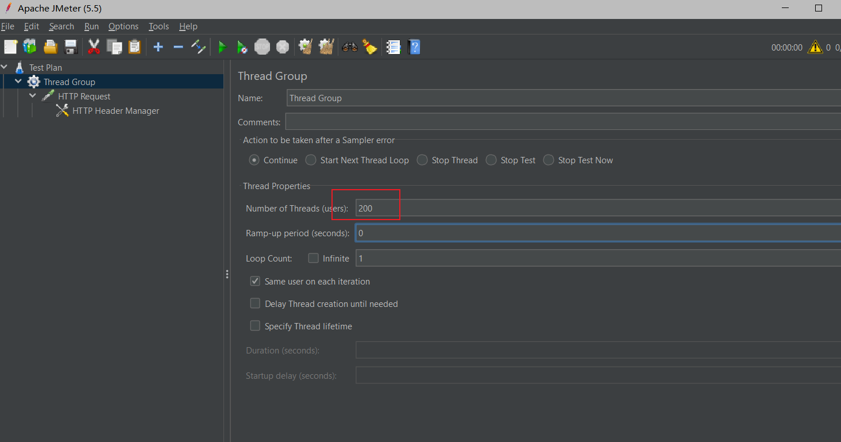841x442 pixels.
Task: Click the Apache JMeter (5.5) window title
Action: [x=60, y=9]
